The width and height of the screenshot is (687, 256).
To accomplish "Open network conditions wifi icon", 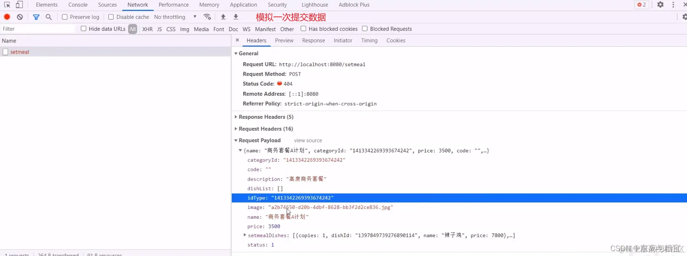I will 207,17.
